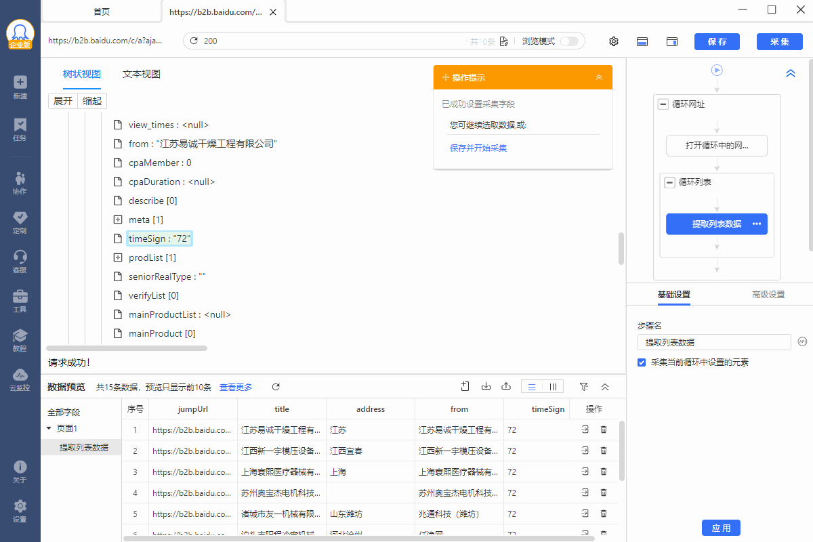Click the 企业版 user avatar
The image size is (813, 542).
20,34
